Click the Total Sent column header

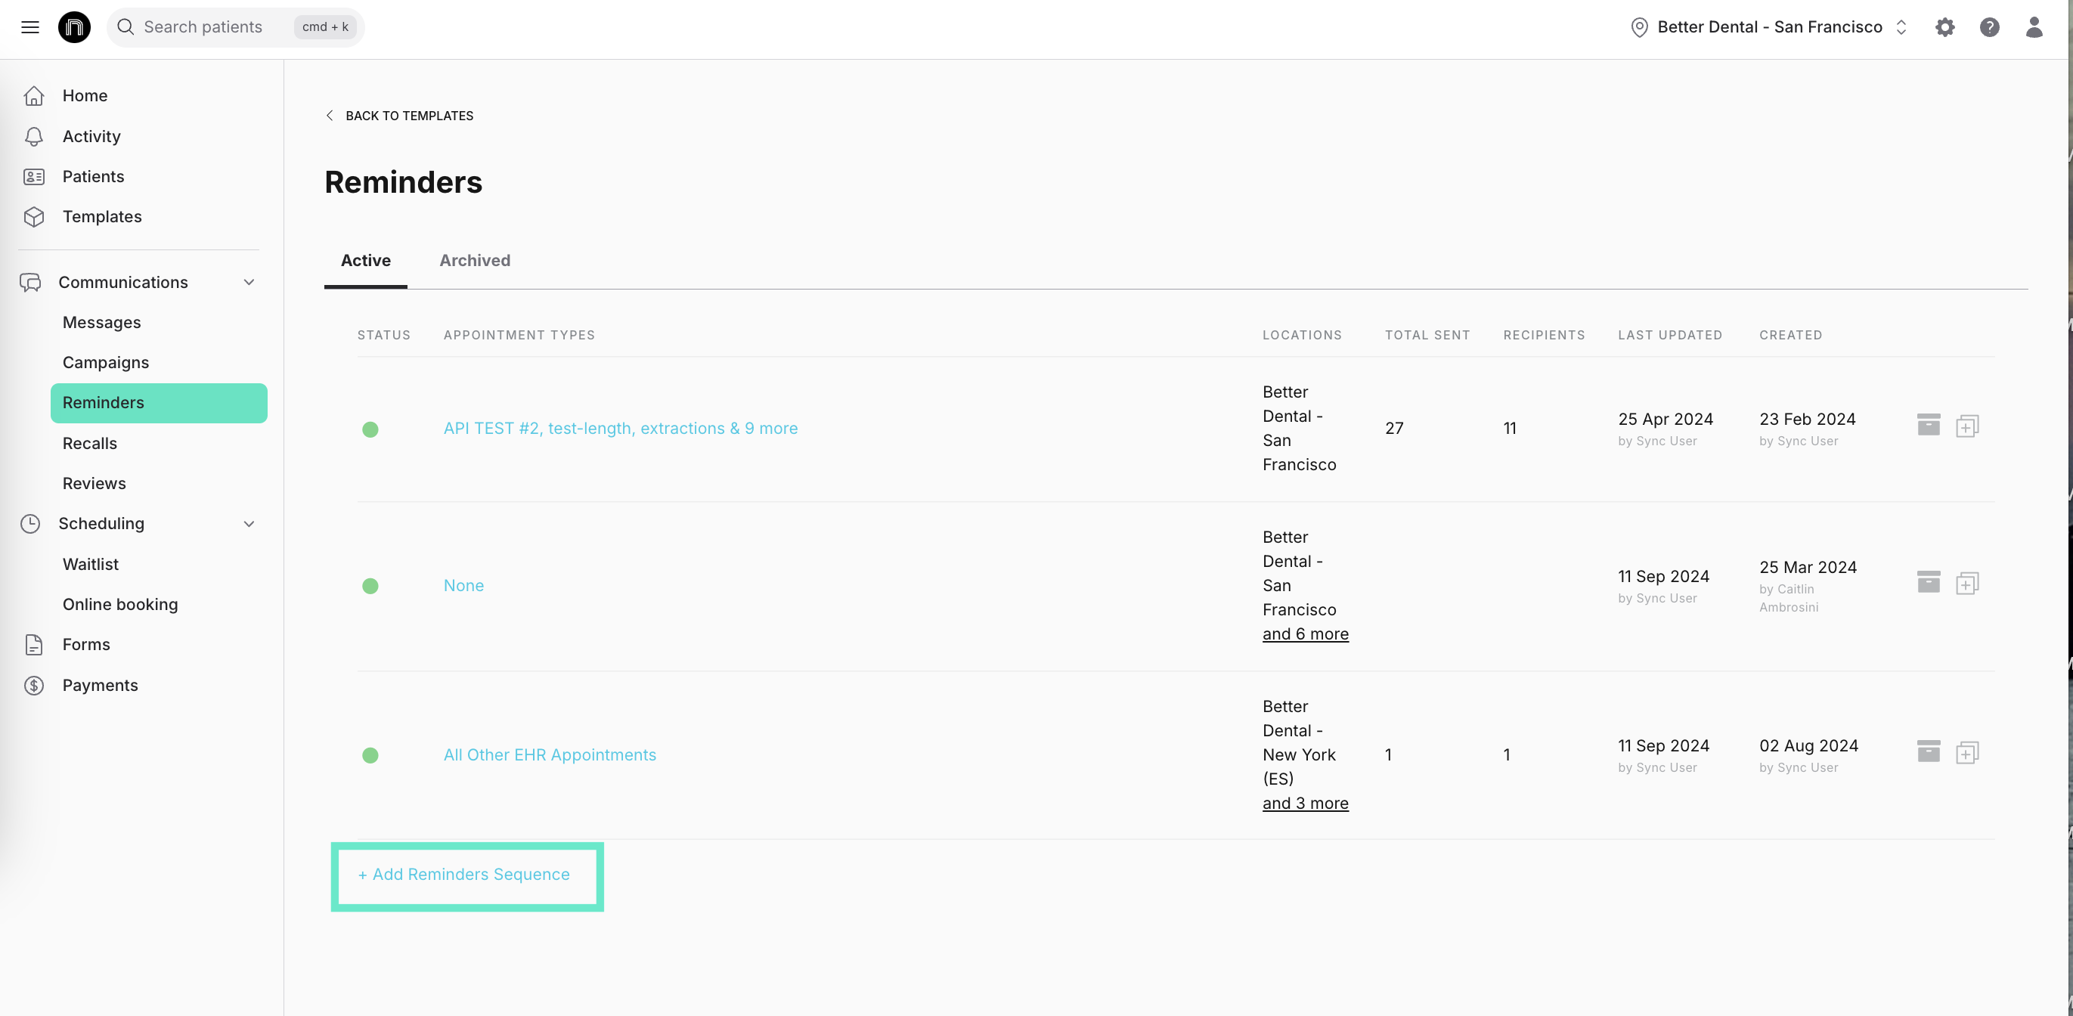coord(1427,336)
